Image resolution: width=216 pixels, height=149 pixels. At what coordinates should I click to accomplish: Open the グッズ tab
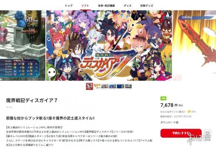pos(128,6)
